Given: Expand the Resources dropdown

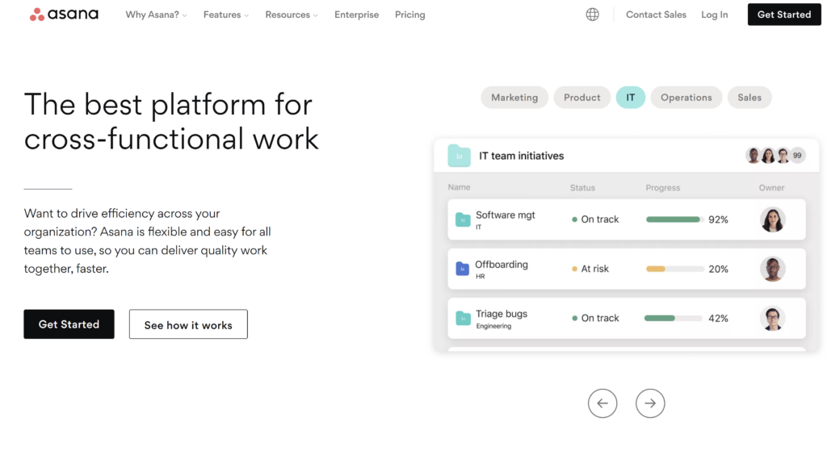Looking at the screenshot, I should tap(291, 15).
